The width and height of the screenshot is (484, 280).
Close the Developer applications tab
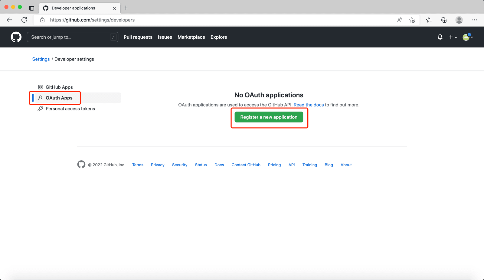click(114, 8)
